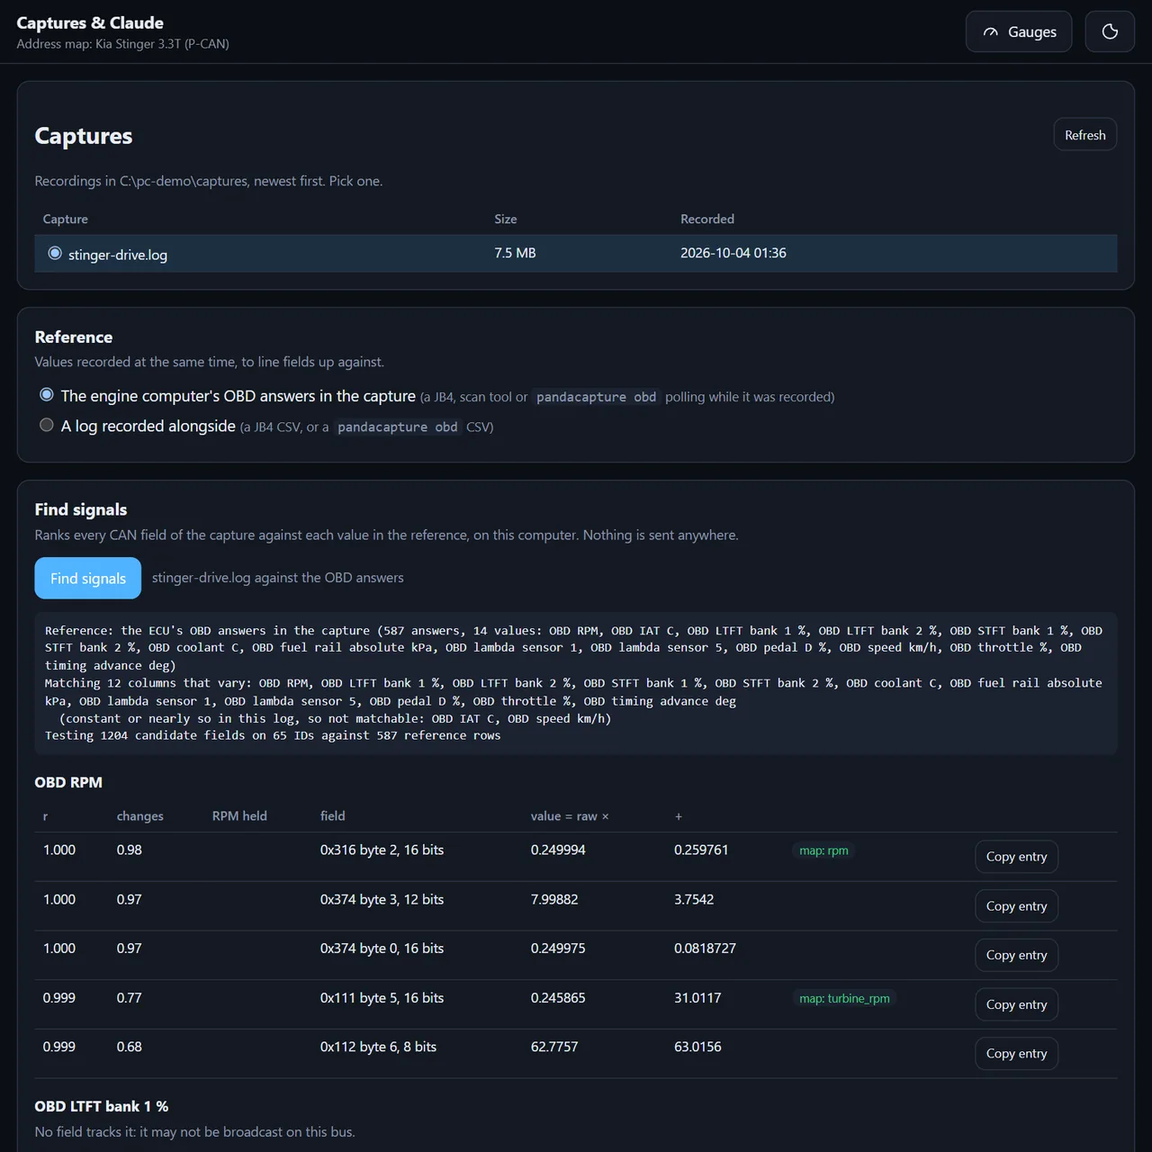Viewport: 1152px width, 1152px height.
Task: Click the 'OBD RPM' section heading
Action: [x=68, y=782]
